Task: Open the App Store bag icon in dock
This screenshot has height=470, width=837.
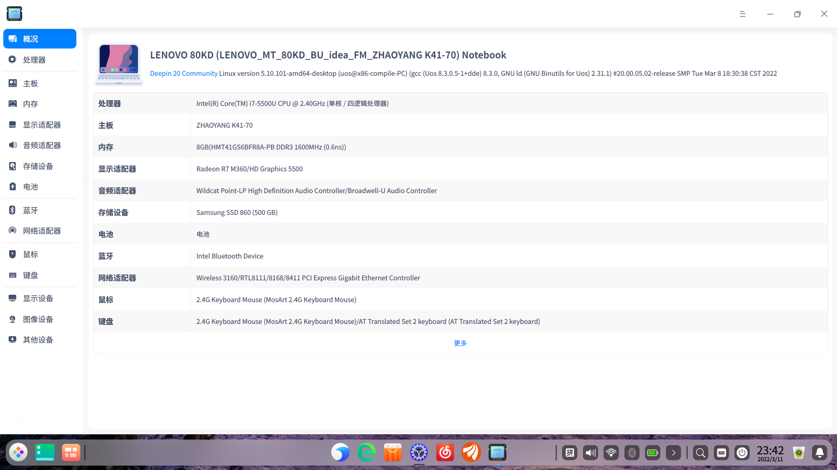Action: [x=393, y=453]
